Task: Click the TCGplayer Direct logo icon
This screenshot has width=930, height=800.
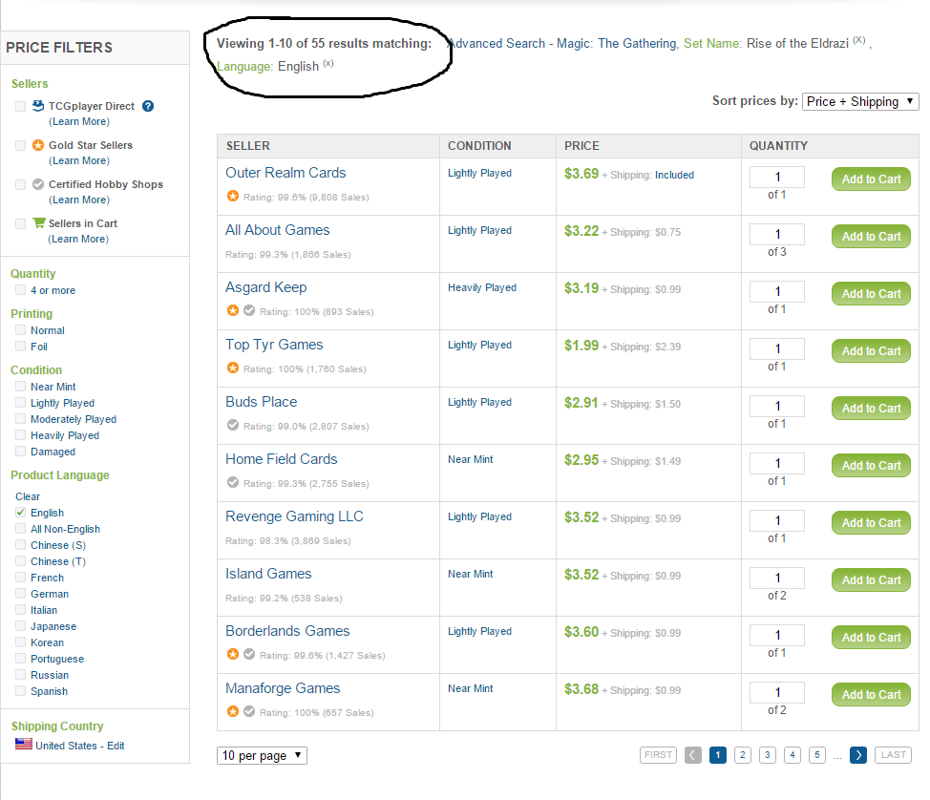Action: tap(38, 106)
